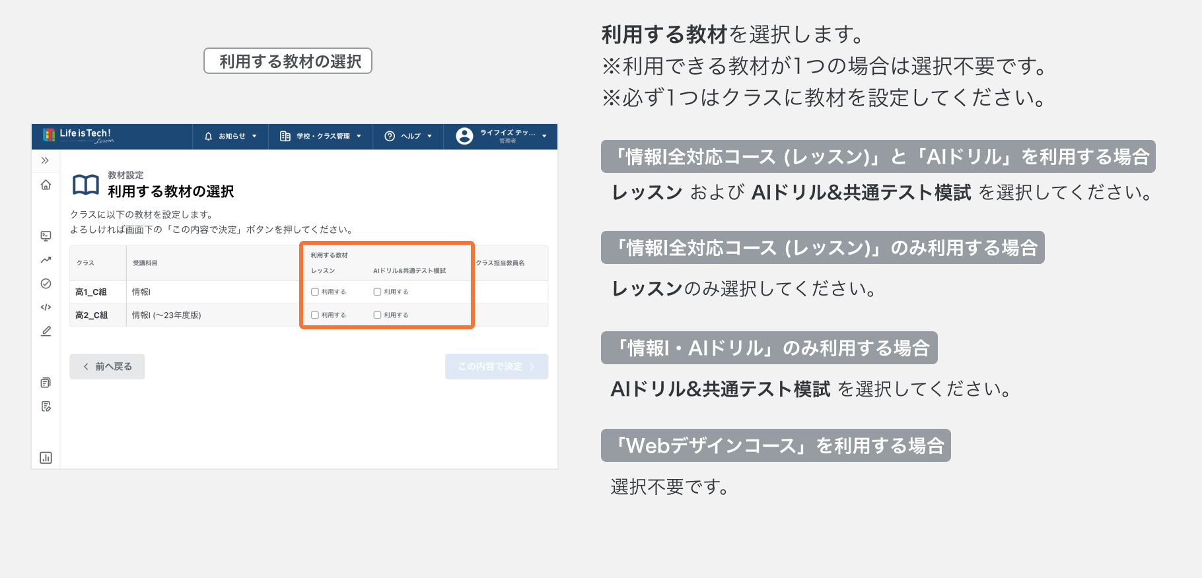The image size is (1202, 578).
Task: Click the school building icon
Action: point(285,137)
